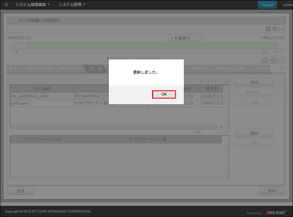Go to first page of role list

coord(189,81)
